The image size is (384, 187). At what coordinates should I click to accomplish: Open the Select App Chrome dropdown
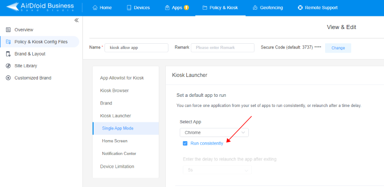pyautogui.click(x=214, y=132)
